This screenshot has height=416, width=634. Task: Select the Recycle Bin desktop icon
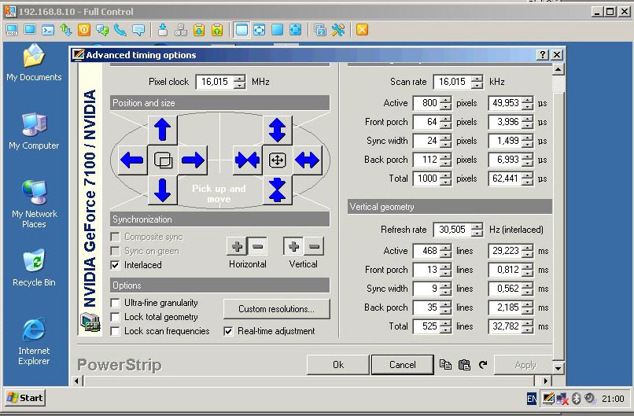[34, 267]
